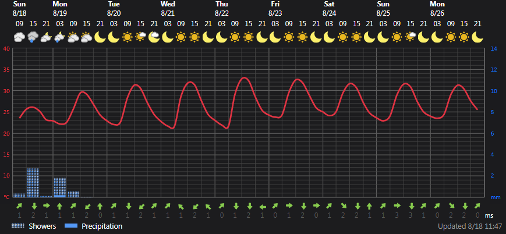
Task: Click the rightward wind arrow below Sun 8/18 21:00
Action: click(47, 205)
